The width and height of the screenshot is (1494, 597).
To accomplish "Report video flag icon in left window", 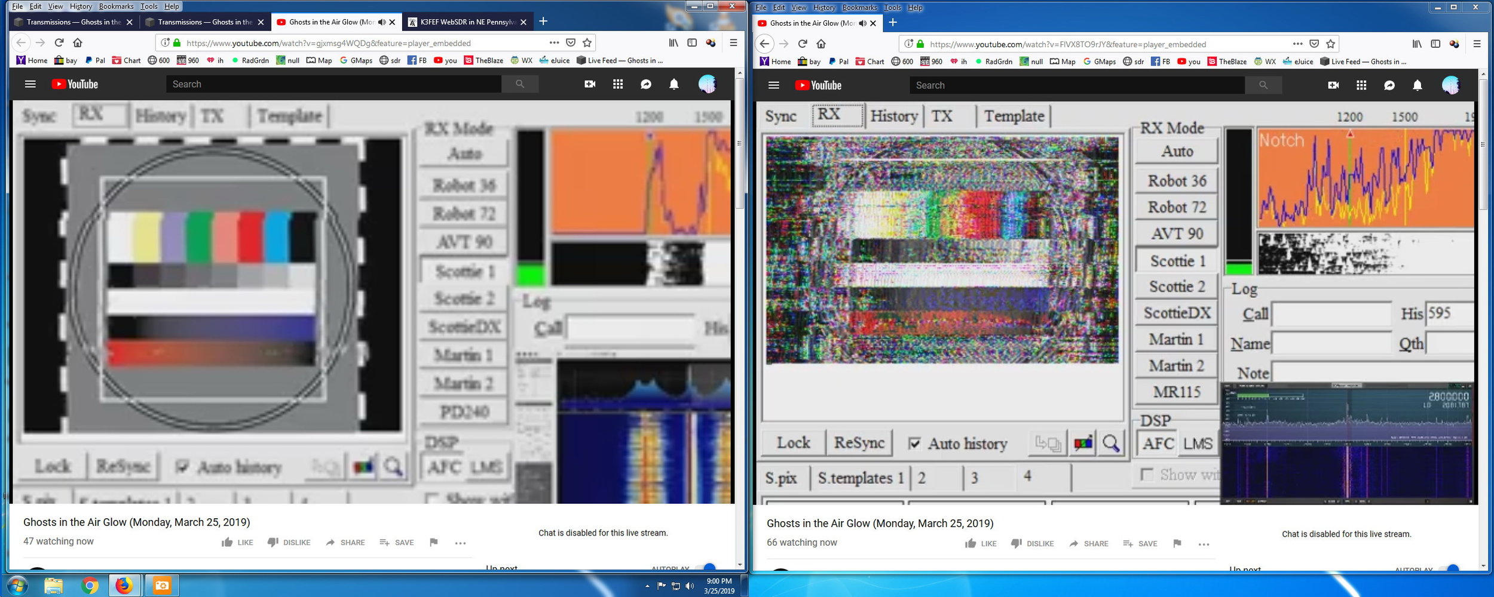I will [x=434, y=542].
